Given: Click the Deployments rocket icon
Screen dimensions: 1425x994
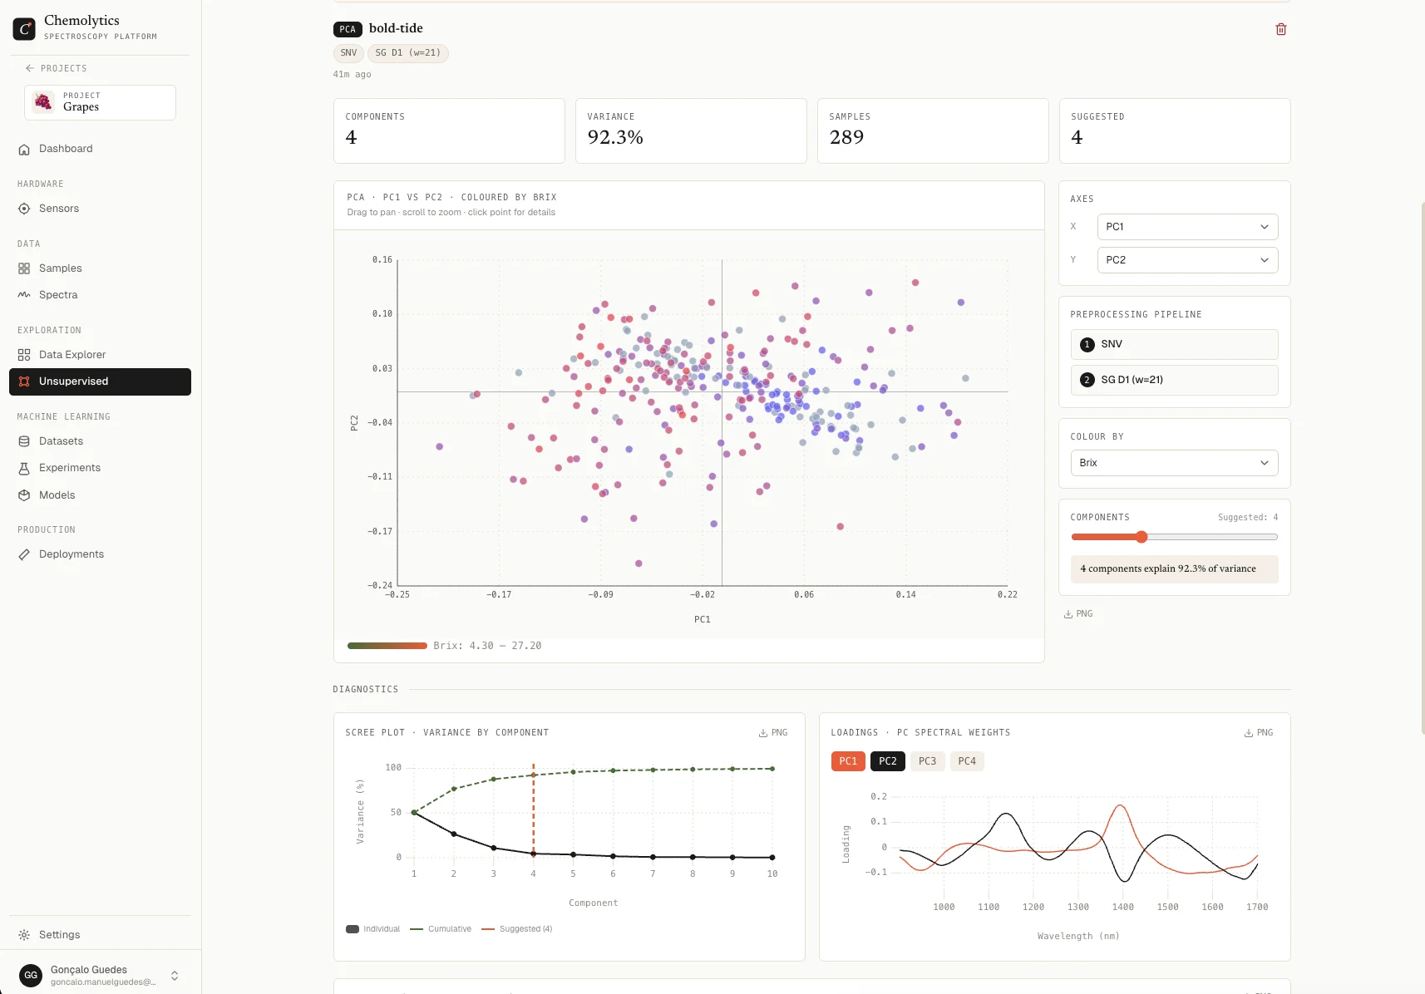Looking at the screenshot, I should [24, 554].
